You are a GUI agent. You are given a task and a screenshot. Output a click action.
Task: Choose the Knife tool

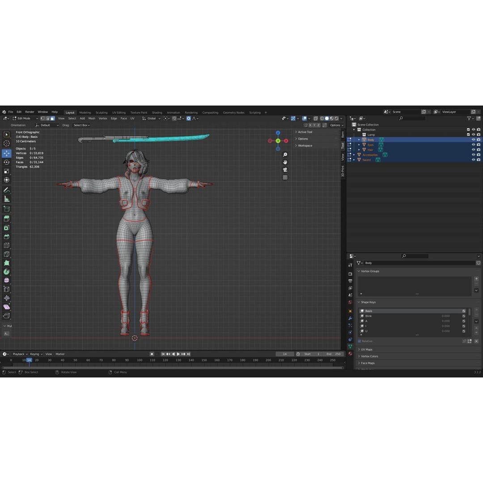pyautogui.click(x=6, y=254)
